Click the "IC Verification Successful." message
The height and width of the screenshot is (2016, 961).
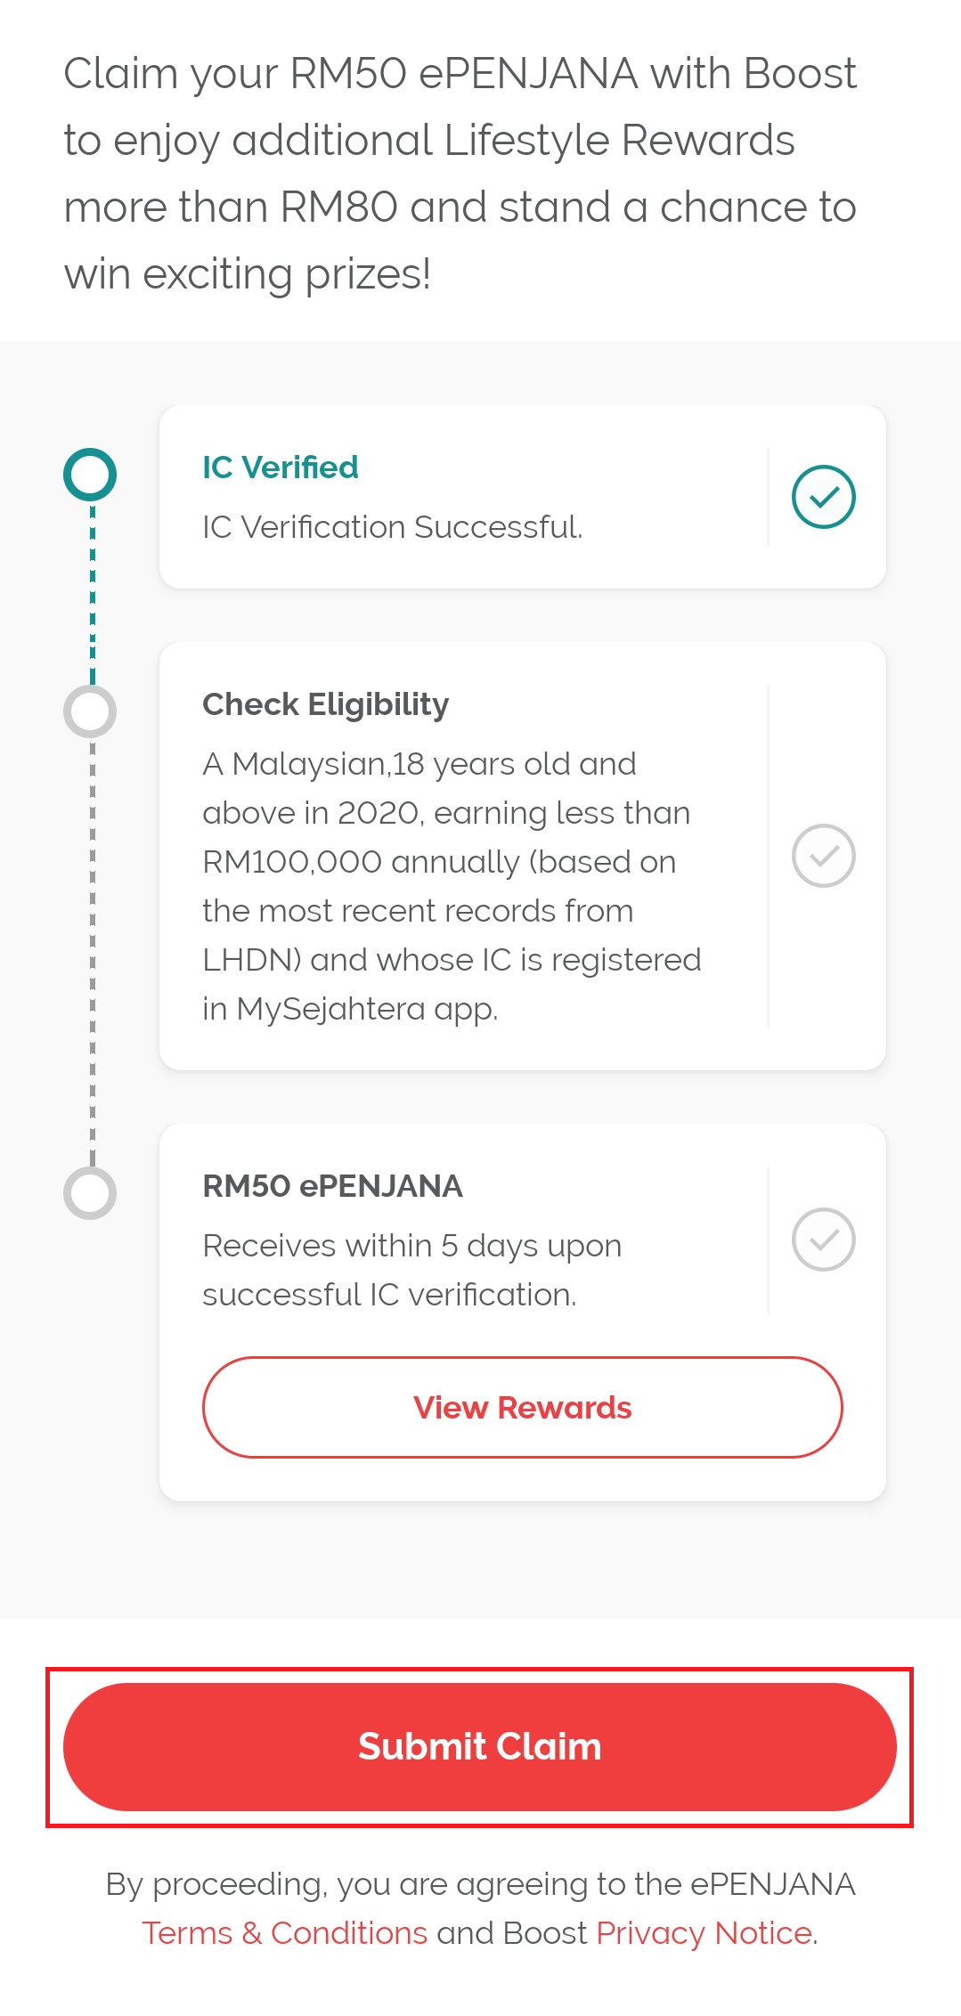392,527
